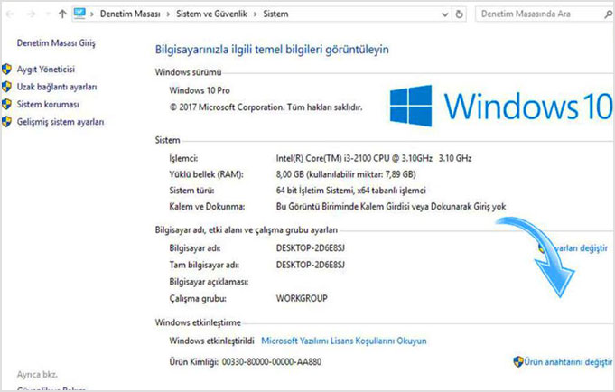Click Ayarları değiştir link
The height and width of the screenshot is (392, 615).
578,247
